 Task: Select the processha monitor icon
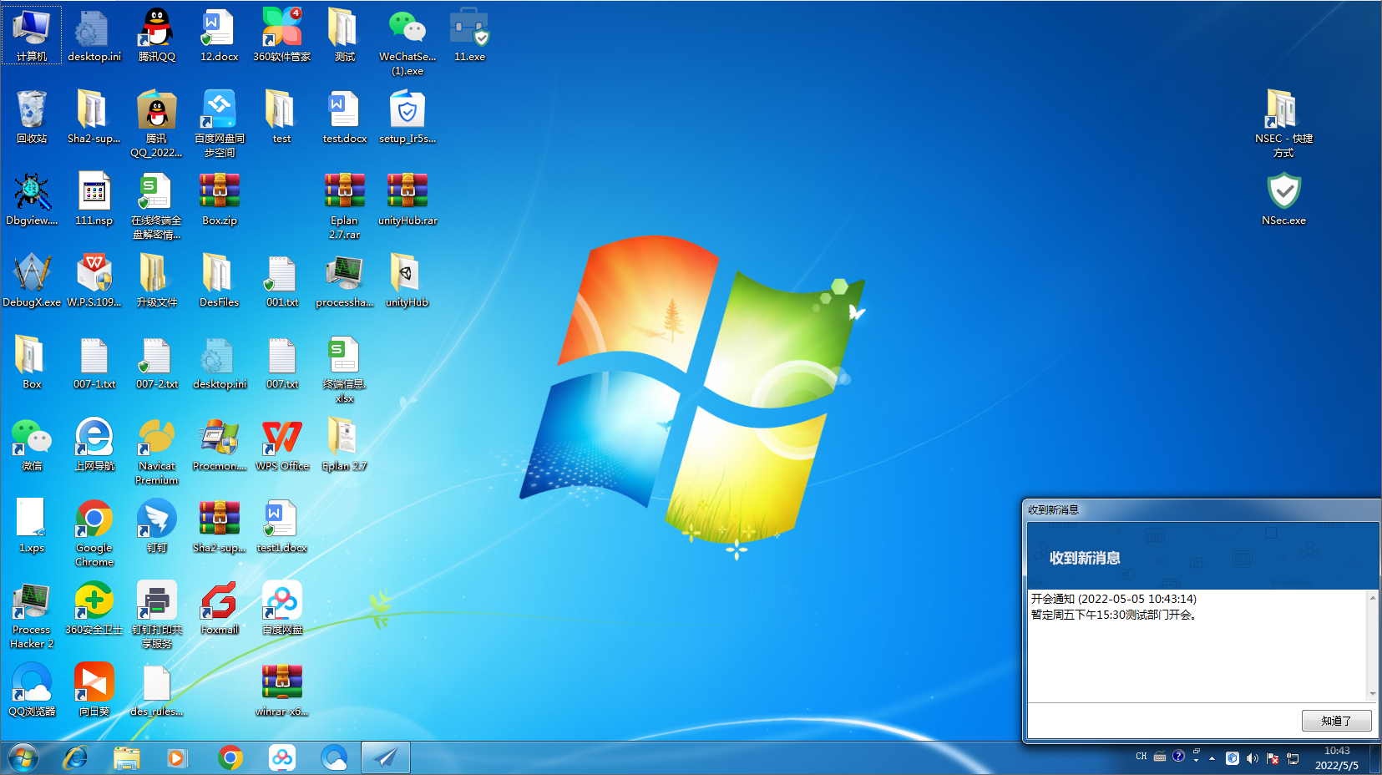[x=344, y=281]
